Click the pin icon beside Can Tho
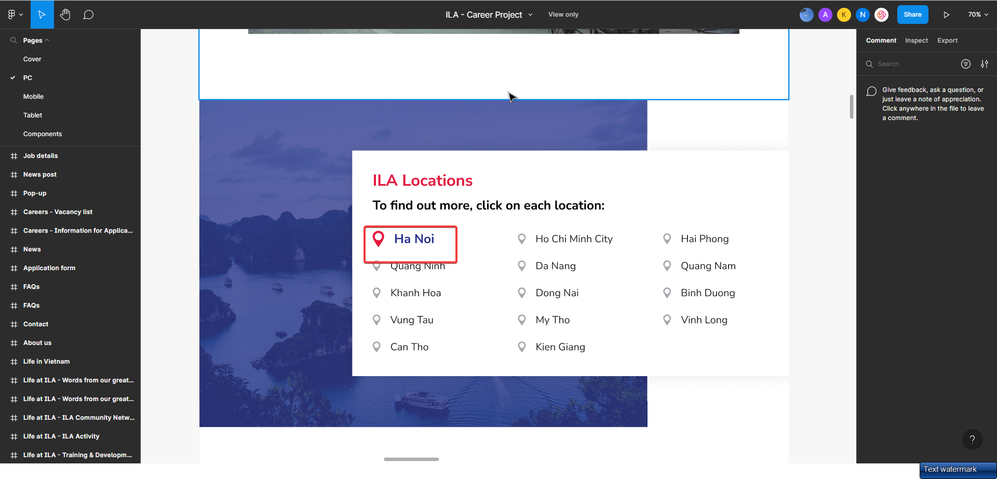Screen dimensions: 997x479 pos(376,347)
